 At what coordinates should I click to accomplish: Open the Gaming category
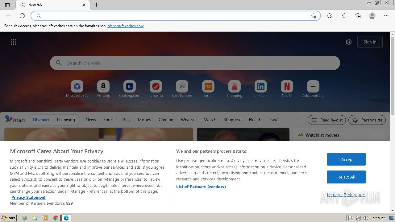(x=166, y=120)
